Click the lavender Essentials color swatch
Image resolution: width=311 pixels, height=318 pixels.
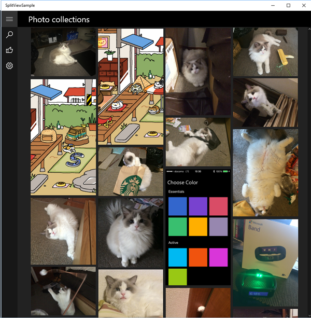pyautogui.click(x=218, y=227)
